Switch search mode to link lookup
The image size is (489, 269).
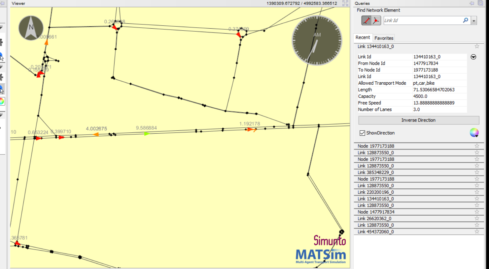tap(367, 20)
